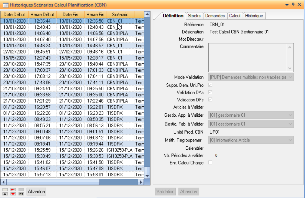Click the red right-pointing arrow button
This screenshot has height=198, width=305.
(x=13, y=190)
